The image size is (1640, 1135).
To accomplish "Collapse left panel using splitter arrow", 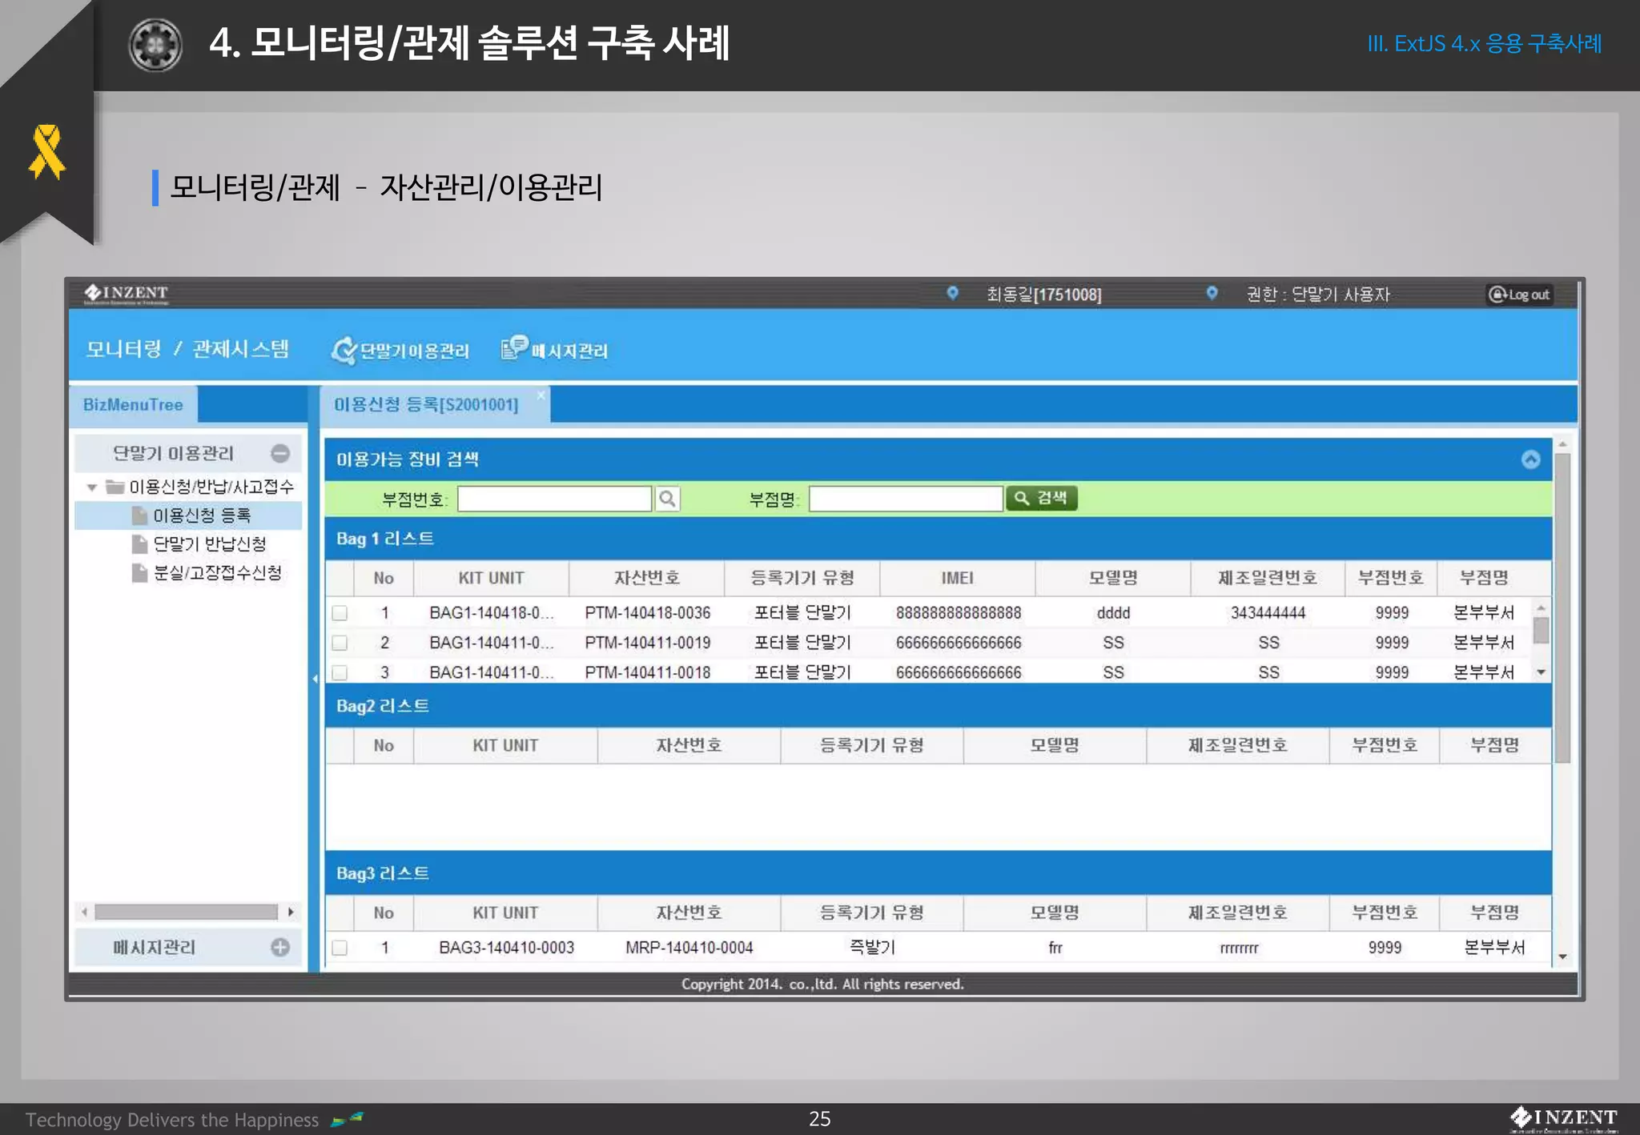I will tap(315, 679).
